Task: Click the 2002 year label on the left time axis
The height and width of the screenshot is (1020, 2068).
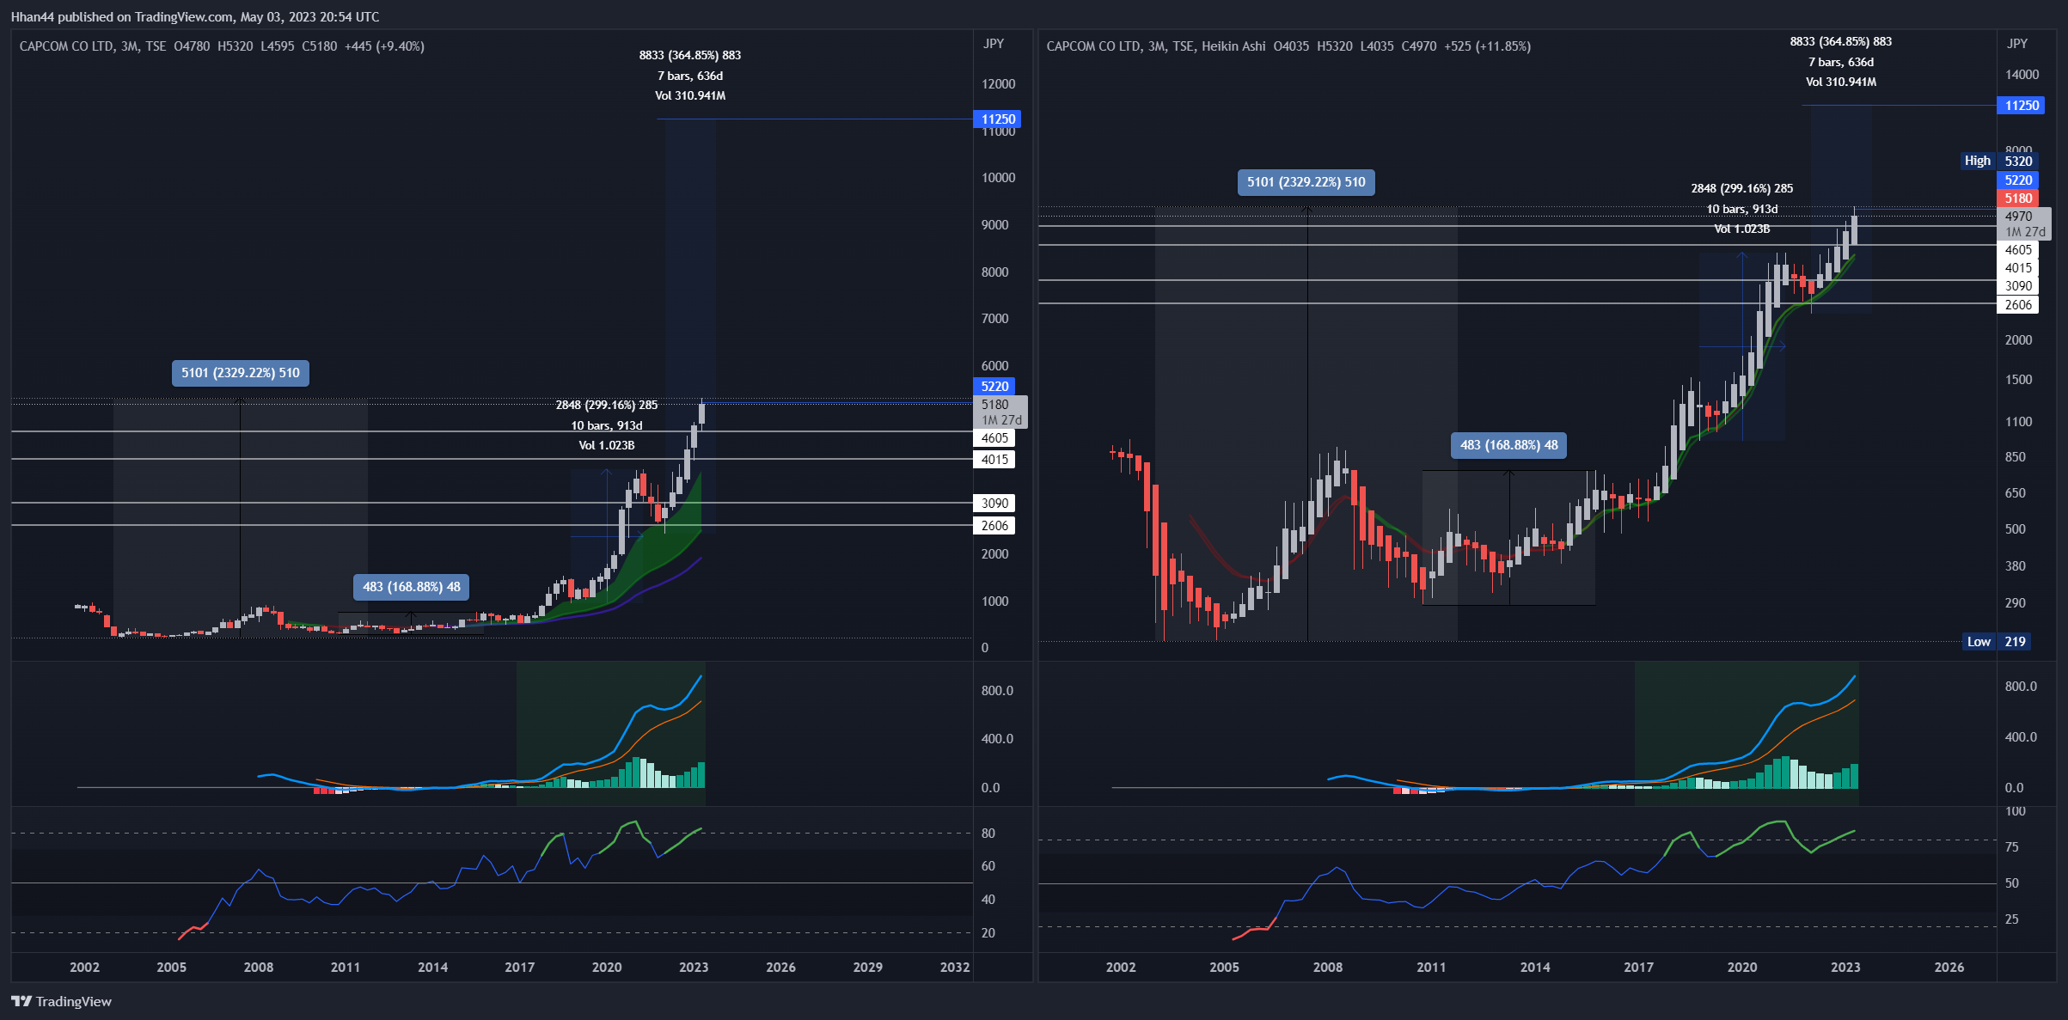Action: coord(84,967)
